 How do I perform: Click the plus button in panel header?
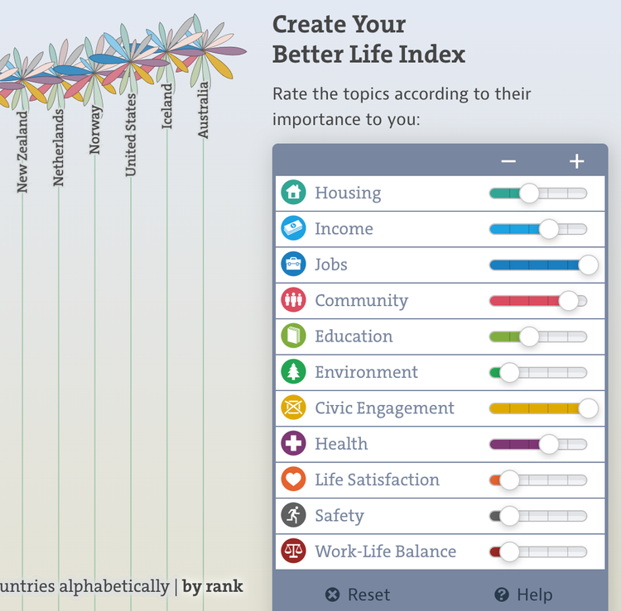(576, 161)
